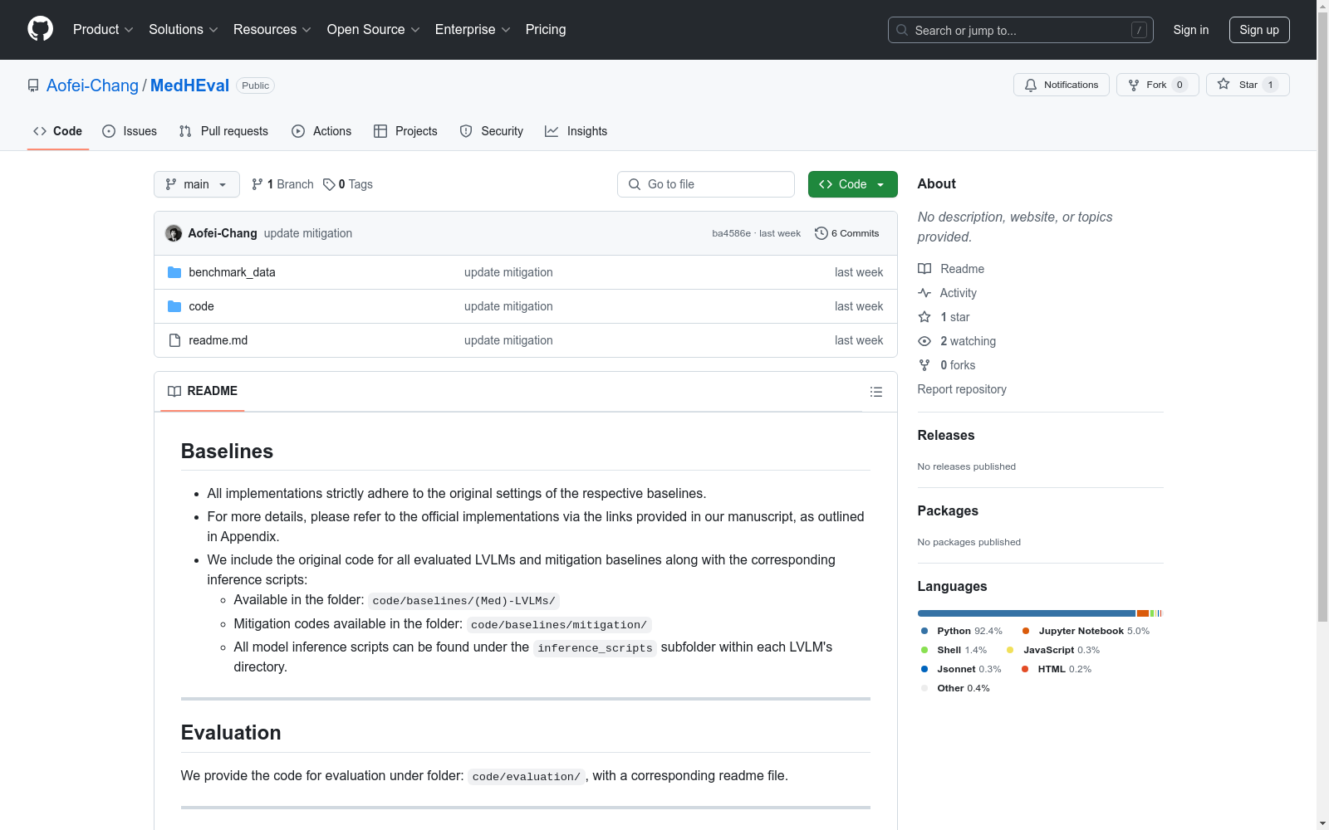
Task: Select the README tab header
Action: tap(203, 391)
